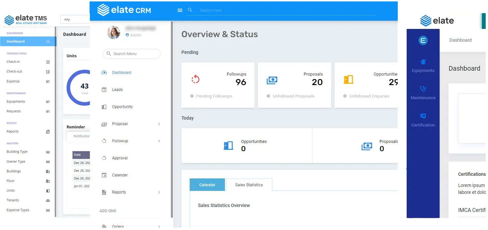Click the Proposals money icon under Today
488x230 pixels.
pyautogui.click(x=367, y=146)
